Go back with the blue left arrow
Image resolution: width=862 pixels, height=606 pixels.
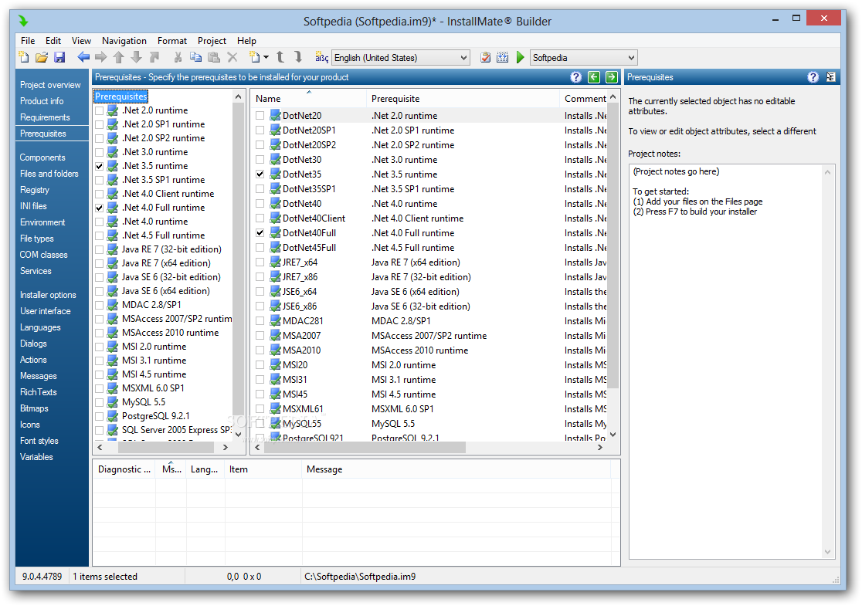click(x=83, y=57)
